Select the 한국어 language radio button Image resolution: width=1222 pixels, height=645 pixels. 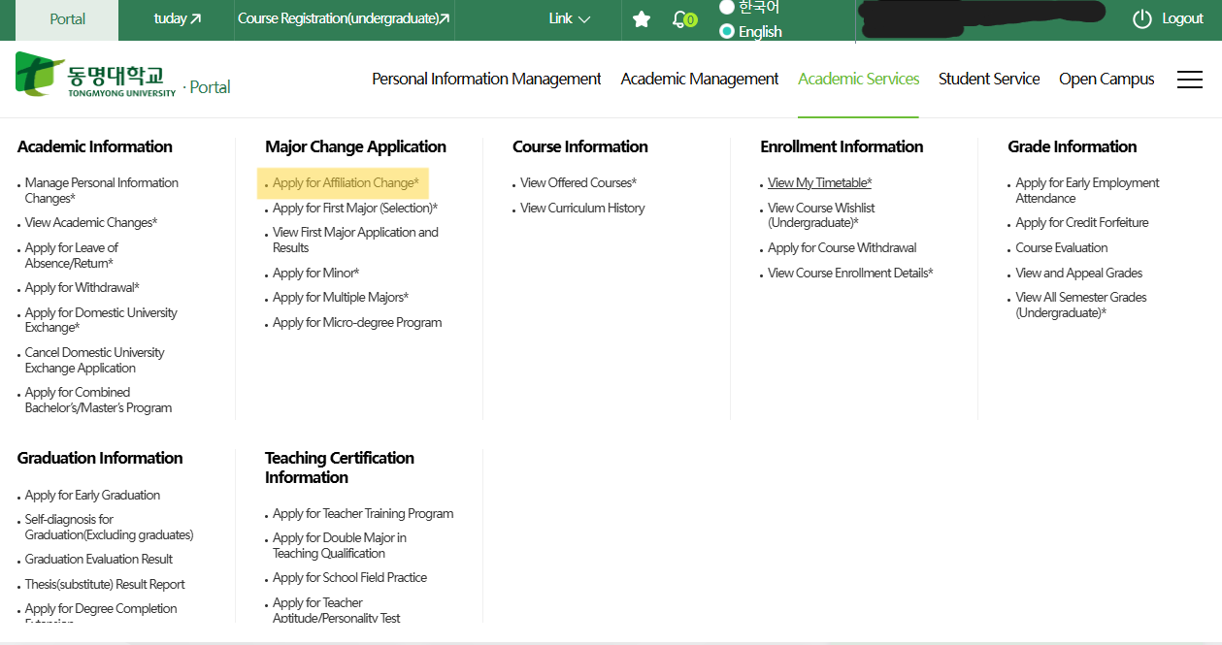click(x=727, y=7)
